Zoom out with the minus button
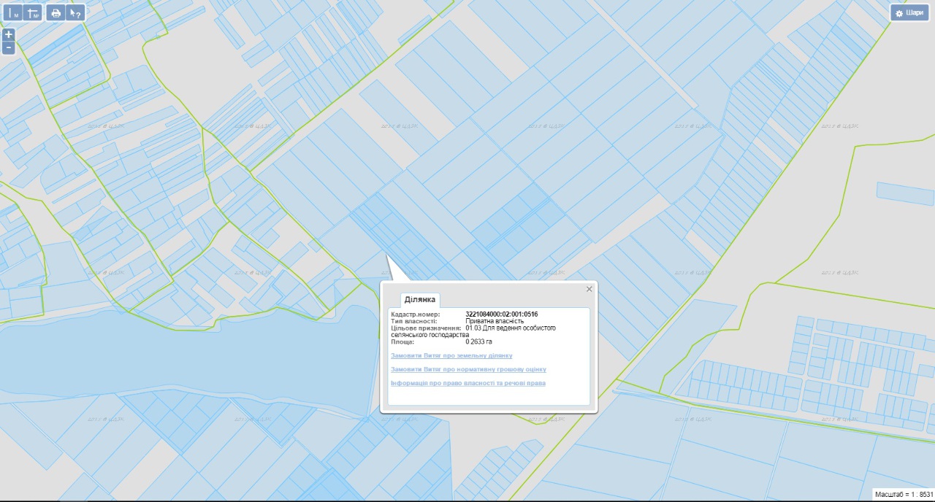This screenshot has height=502, width=935. (9, 47)
